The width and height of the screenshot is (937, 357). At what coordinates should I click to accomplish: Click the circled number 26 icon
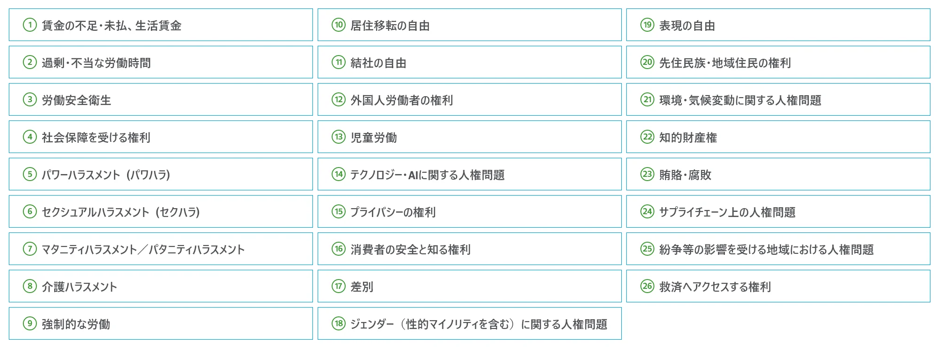[x=647, y=286]
